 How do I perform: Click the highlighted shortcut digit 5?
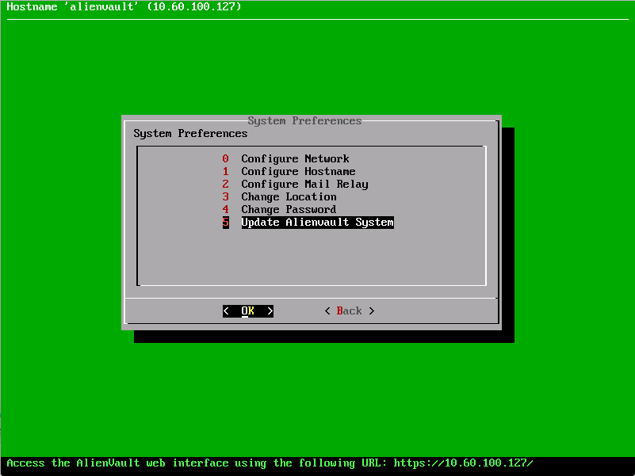(225, 222)
